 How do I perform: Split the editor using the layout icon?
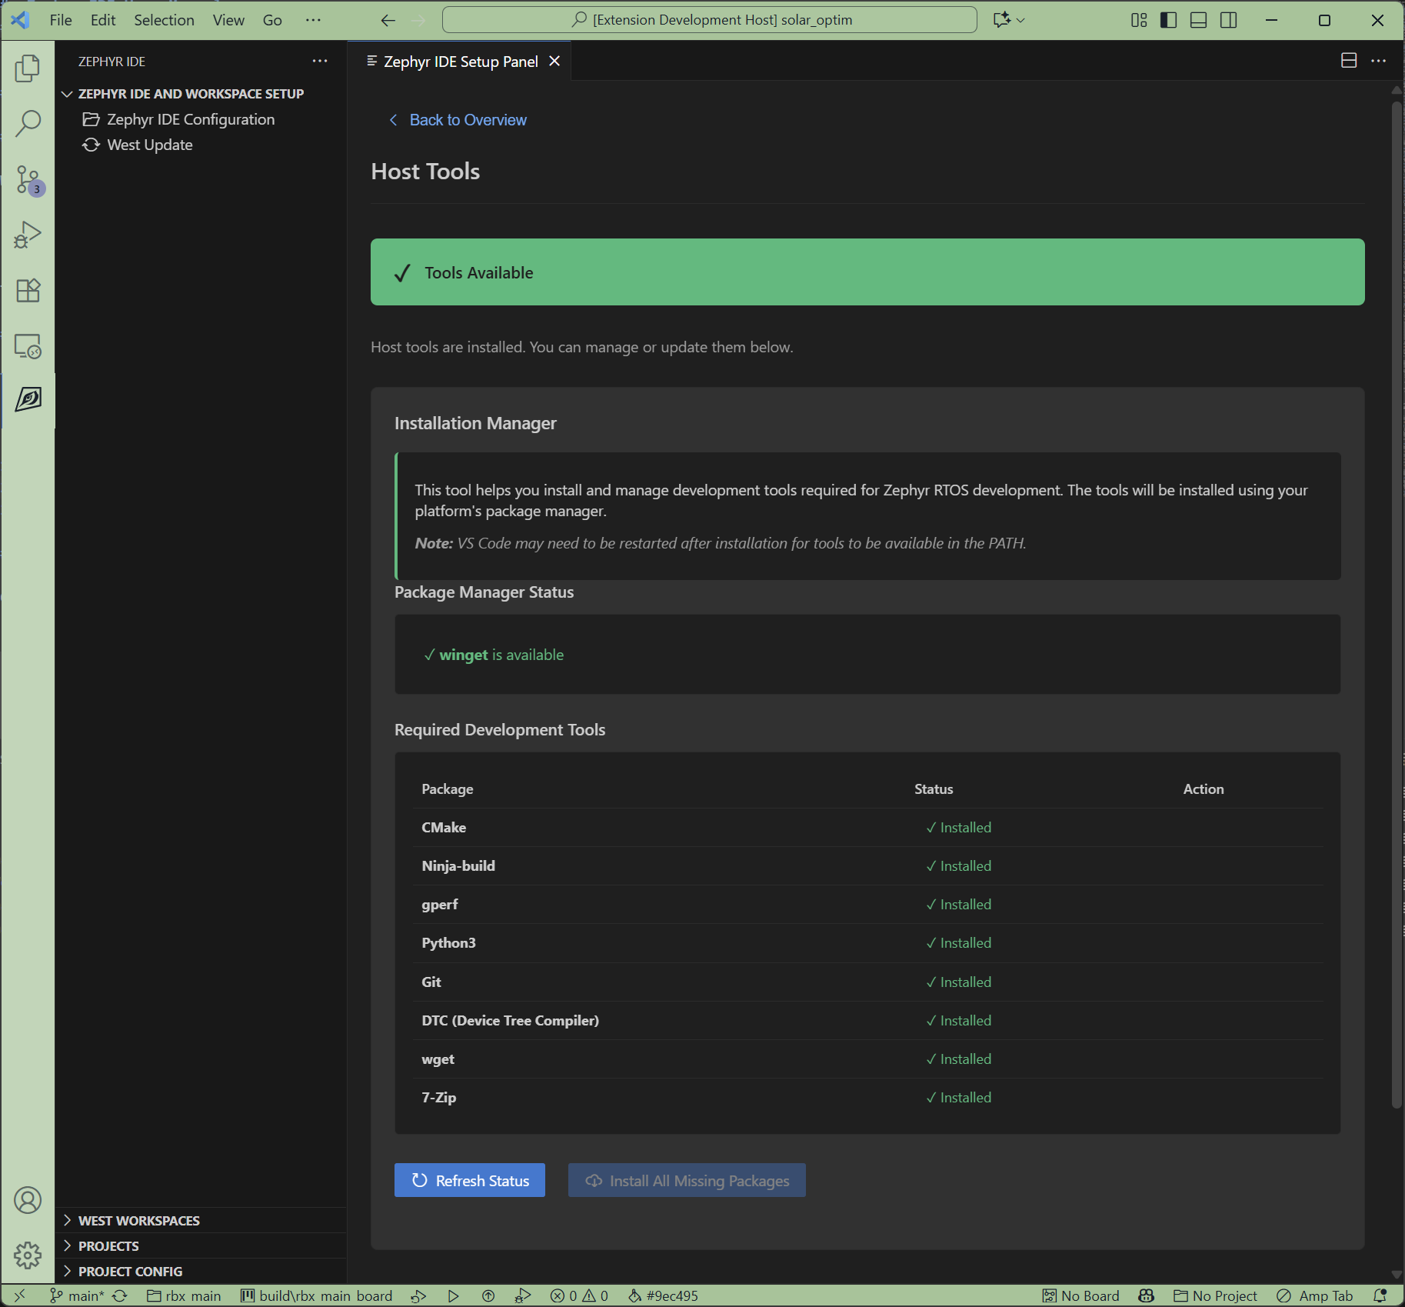(x=1349, y=60)
